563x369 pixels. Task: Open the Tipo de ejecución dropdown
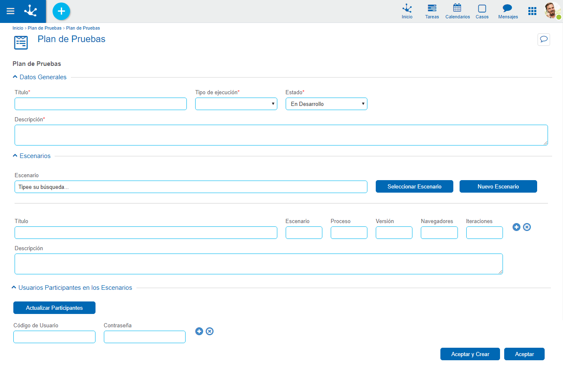pos(236,104)
